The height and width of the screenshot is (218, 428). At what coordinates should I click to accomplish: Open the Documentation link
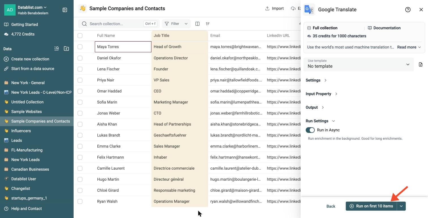384,28
